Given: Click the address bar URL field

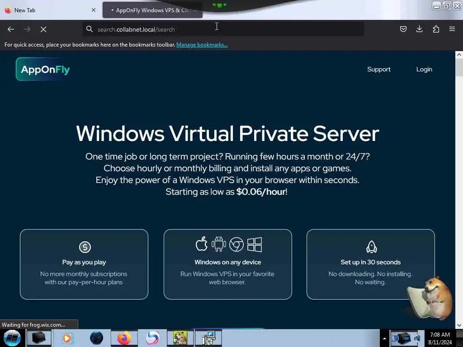Looking at the screenshot, I should pyautogui.click(x=223, y=29).
